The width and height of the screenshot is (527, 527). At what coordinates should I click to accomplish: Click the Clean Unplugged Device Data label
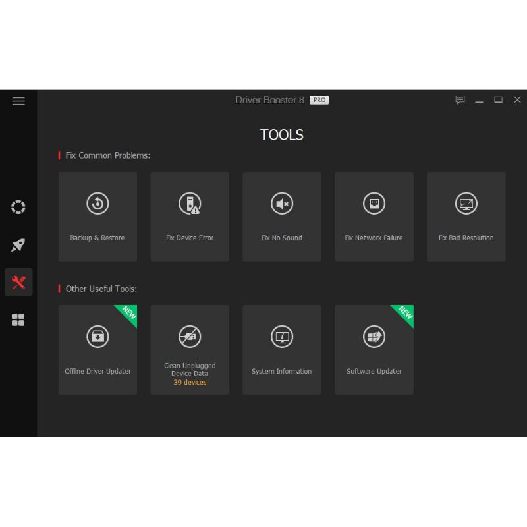pos(190,370)
